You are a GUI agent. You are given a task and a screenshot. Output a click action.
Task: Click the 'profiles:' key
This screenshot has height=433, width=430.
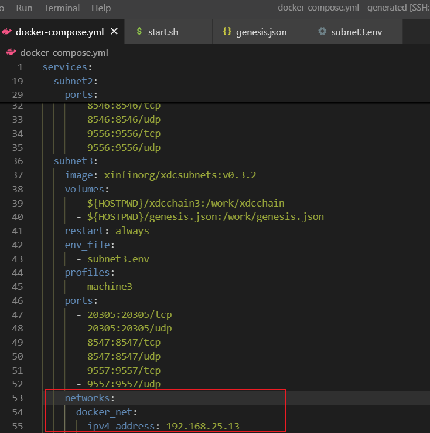(x=90, y=273)
